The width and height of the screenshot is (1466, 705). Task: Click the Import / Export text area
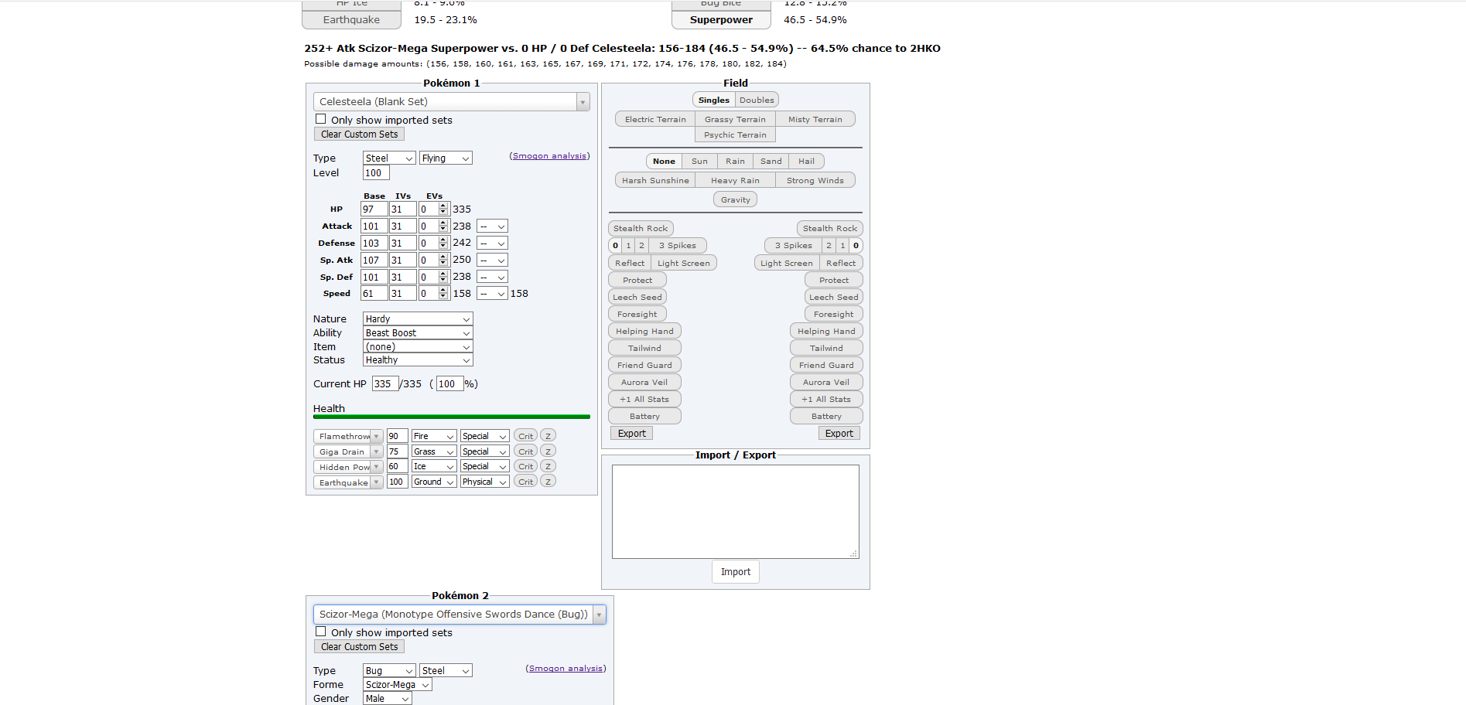(x=735, y=511)
